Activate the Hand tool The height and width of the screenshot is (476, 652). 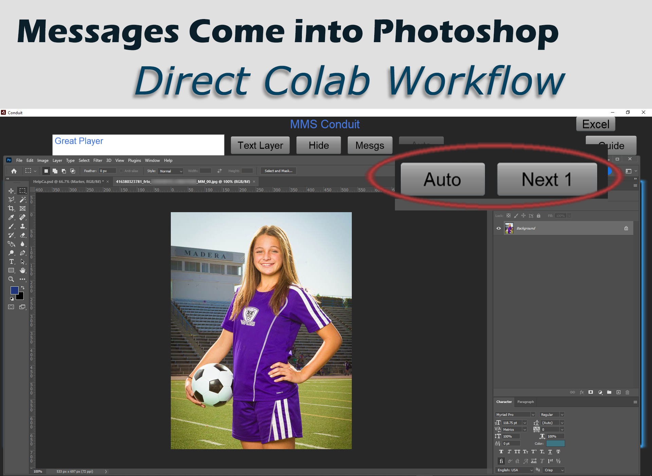(23, 270)
